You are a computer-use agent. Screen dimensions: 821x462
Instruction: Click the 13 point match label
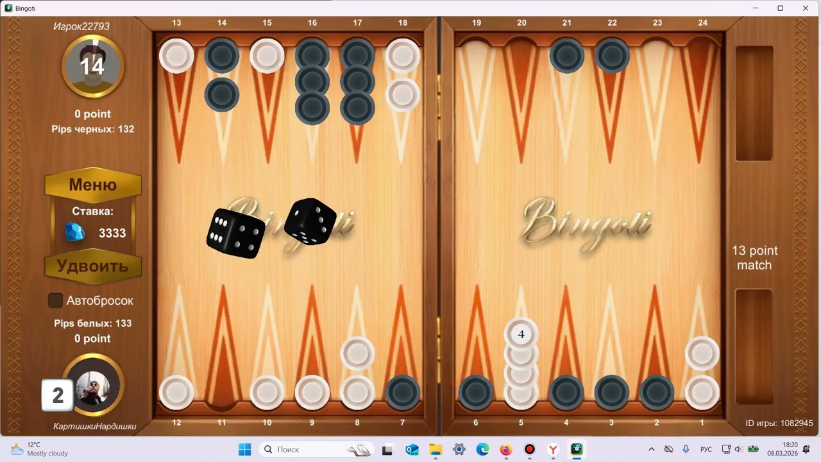(x=754, y=258)
